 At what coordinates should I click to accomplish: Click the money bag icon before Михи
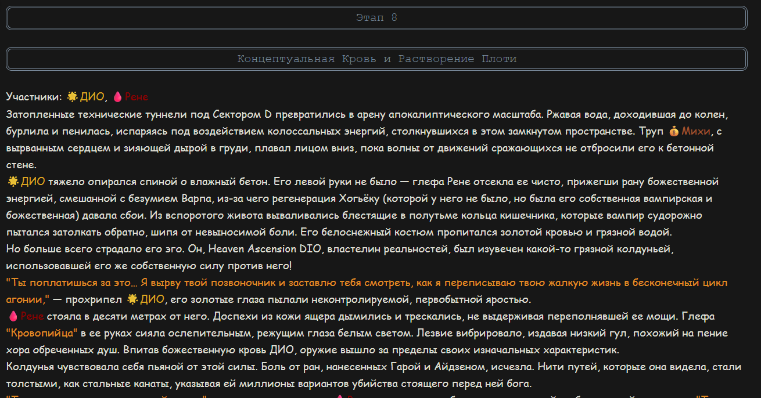tap(673, 131)
